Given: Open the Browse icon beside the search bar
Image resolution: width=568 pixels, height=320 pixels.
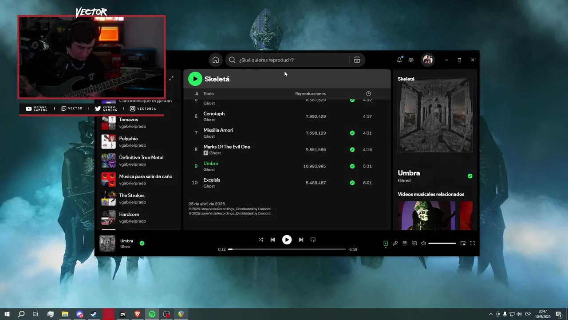Looking at the screenshot, I should pos(357,60).
